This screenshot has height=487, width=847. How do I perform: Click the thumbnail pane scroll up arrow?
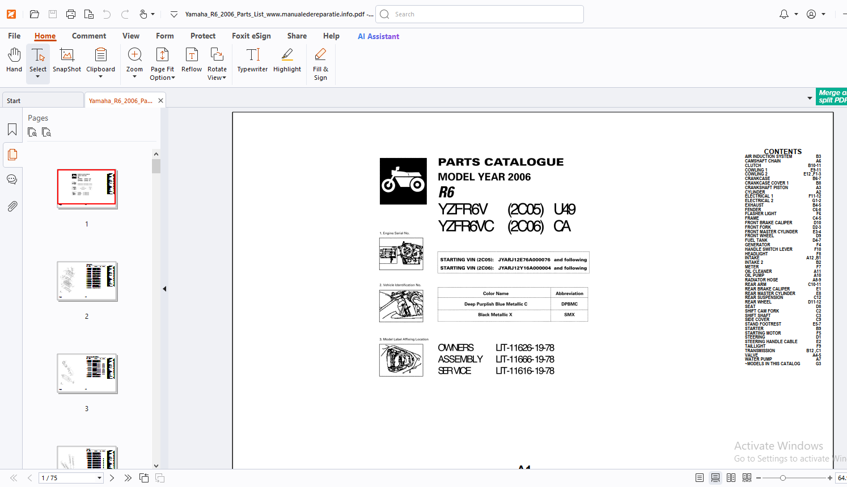click(x=156, y=154)
